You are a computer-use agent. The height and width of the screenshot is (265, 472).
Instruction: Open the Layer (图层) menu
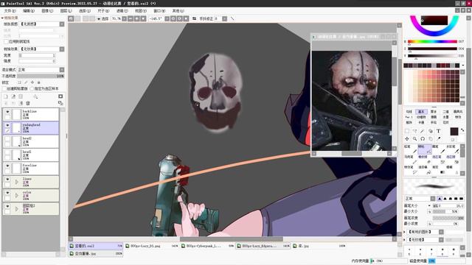(x=66, y=11)
